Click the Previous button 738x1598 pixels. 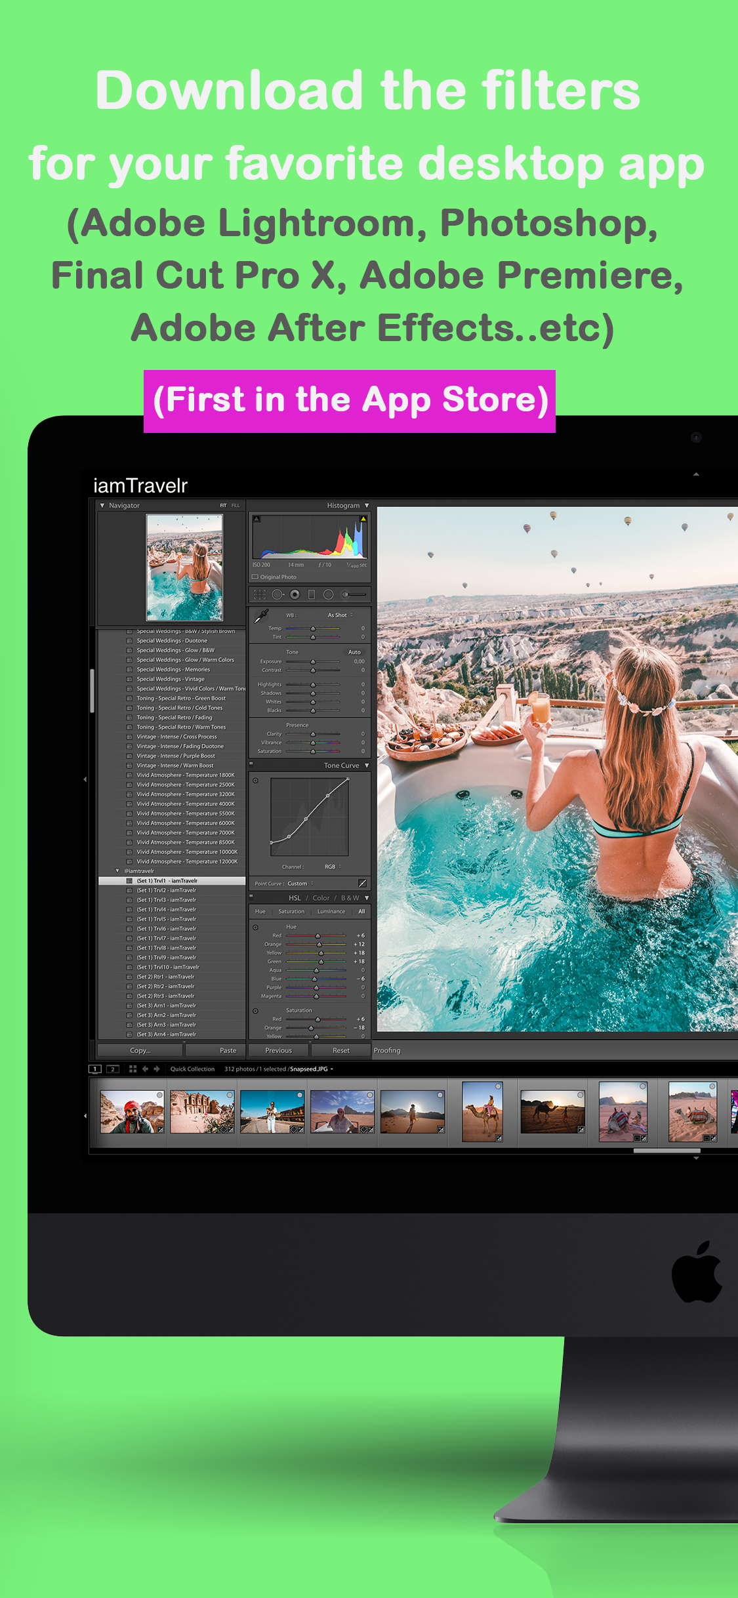click(x=278, y=1050)
